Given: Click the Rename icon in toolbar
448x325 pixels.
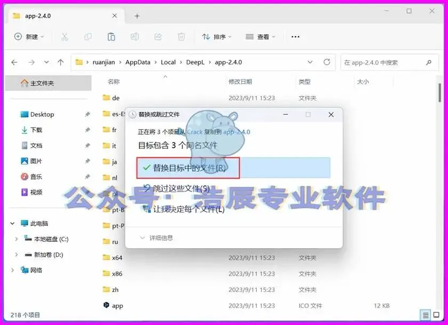Looking at the screenshot, I should tap(134, 37).
